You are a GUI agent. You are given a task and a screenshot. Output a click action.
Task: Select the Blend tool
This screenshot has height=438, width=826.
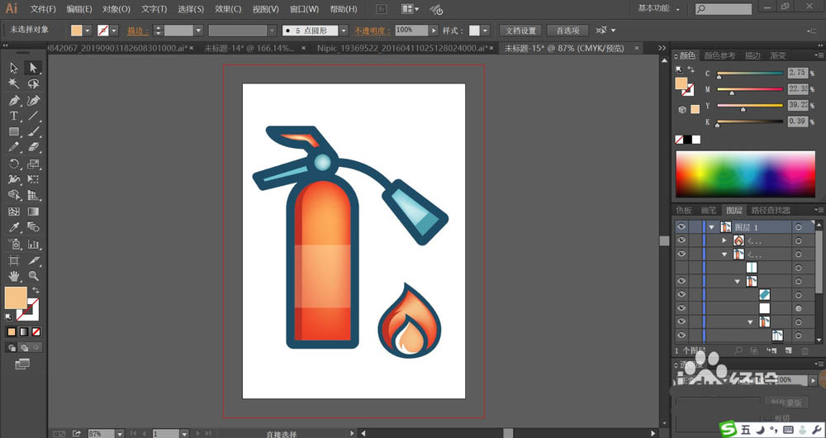33,228
